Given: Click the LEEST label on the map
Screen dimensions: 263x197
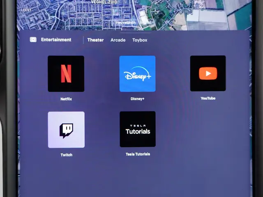Looking at the screenshot, I should tap(26, 10).
